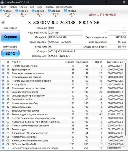Click the 22 °C temperature button
128x151 pixels.
pyautogui.click(x=10, y=53)
